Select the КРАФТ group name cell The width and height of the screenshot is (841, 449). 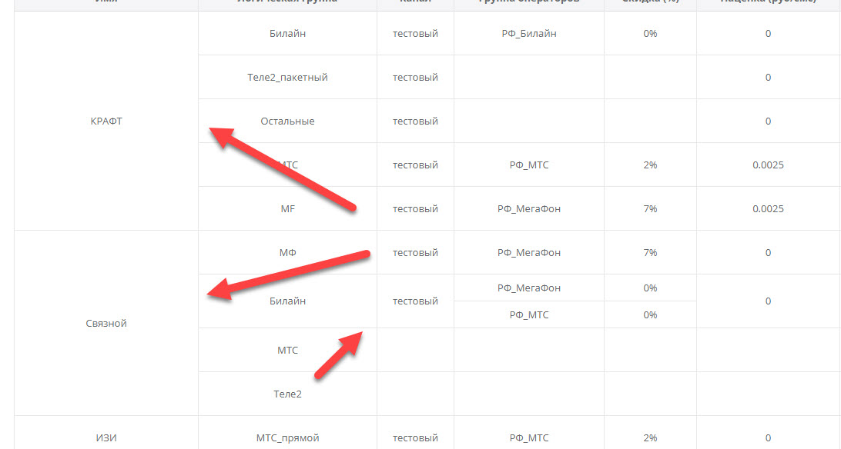(106, 121)
